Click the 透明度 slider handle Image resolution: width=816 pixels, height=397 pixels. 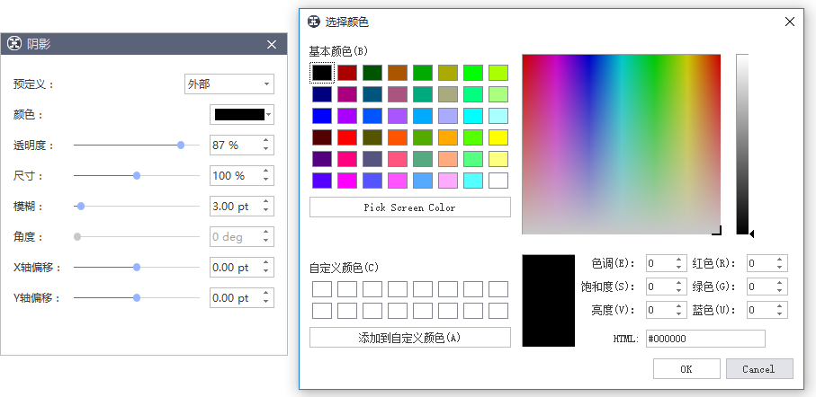pos(181,146)
